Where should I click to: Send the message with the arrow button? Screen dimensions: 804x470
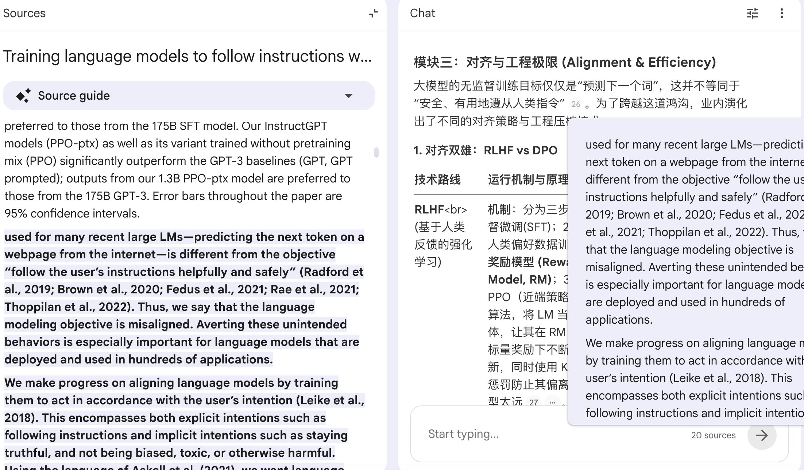click(x=762, y=435)
